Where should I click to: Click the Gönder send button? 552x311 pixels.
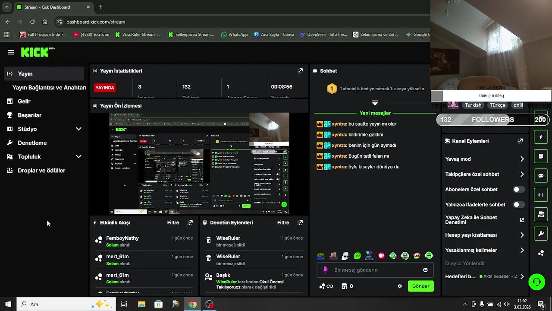click(x=420, y=286)
